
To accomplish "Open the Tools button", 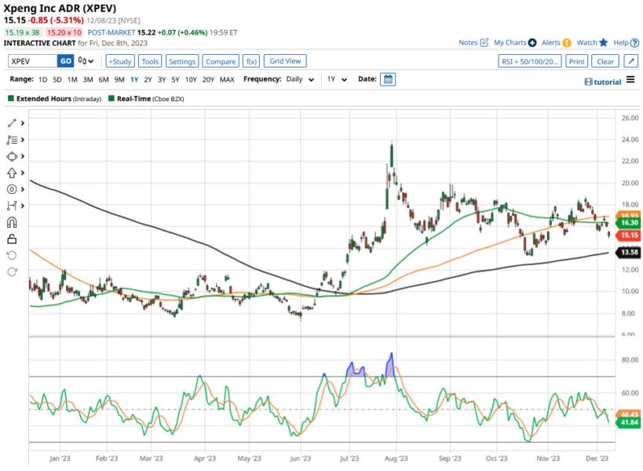I will pyautogui.click(x=150, y=61).
